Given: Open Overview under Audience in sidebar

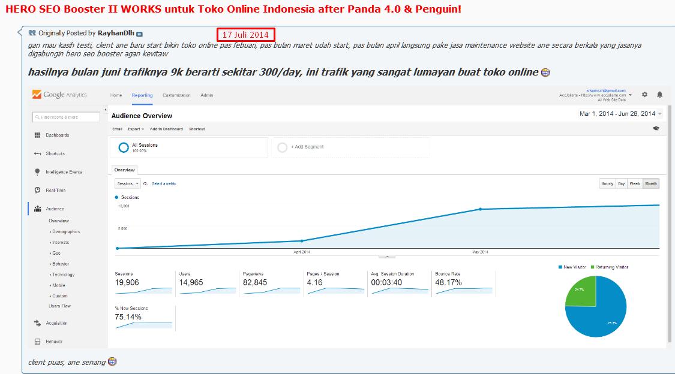Looking at the screenshot, I should click(x=59, y=221).
